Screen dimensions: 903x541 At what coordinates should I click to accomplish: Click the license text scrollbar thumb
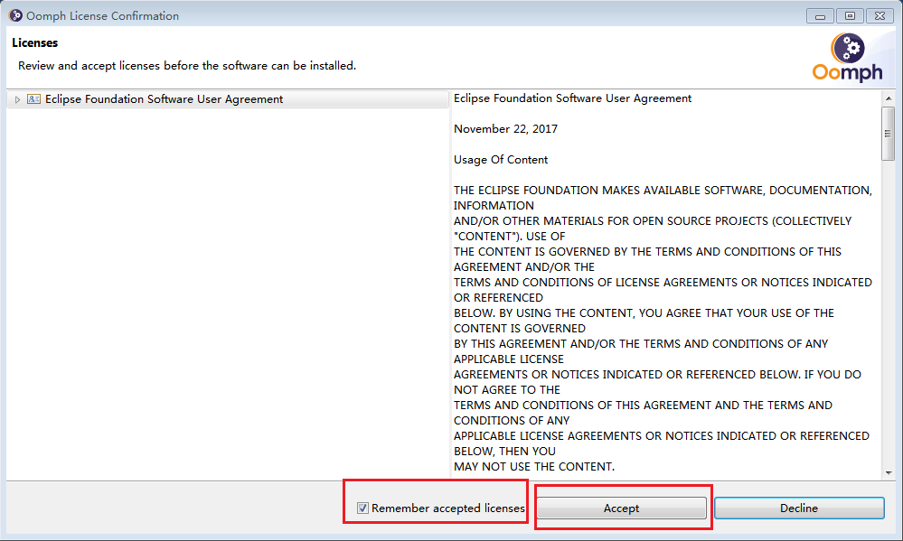coord(888,134)
